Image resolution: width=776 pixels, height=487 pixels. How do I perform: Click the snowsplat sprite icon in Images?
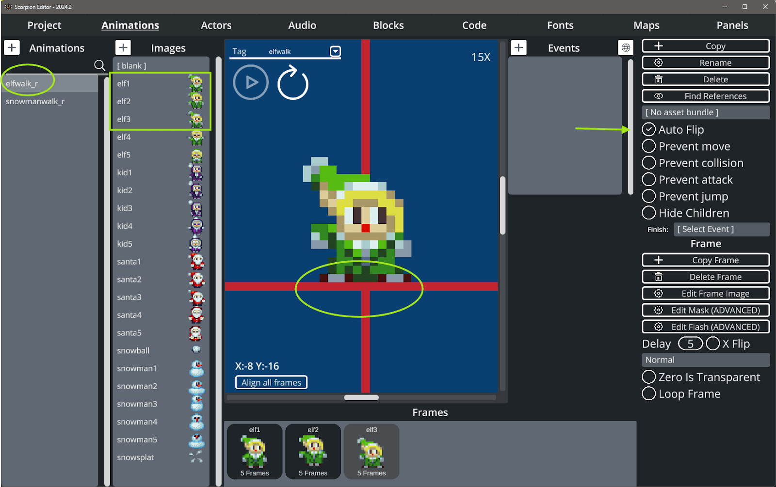pyautogui.click(x=196, y=456)
